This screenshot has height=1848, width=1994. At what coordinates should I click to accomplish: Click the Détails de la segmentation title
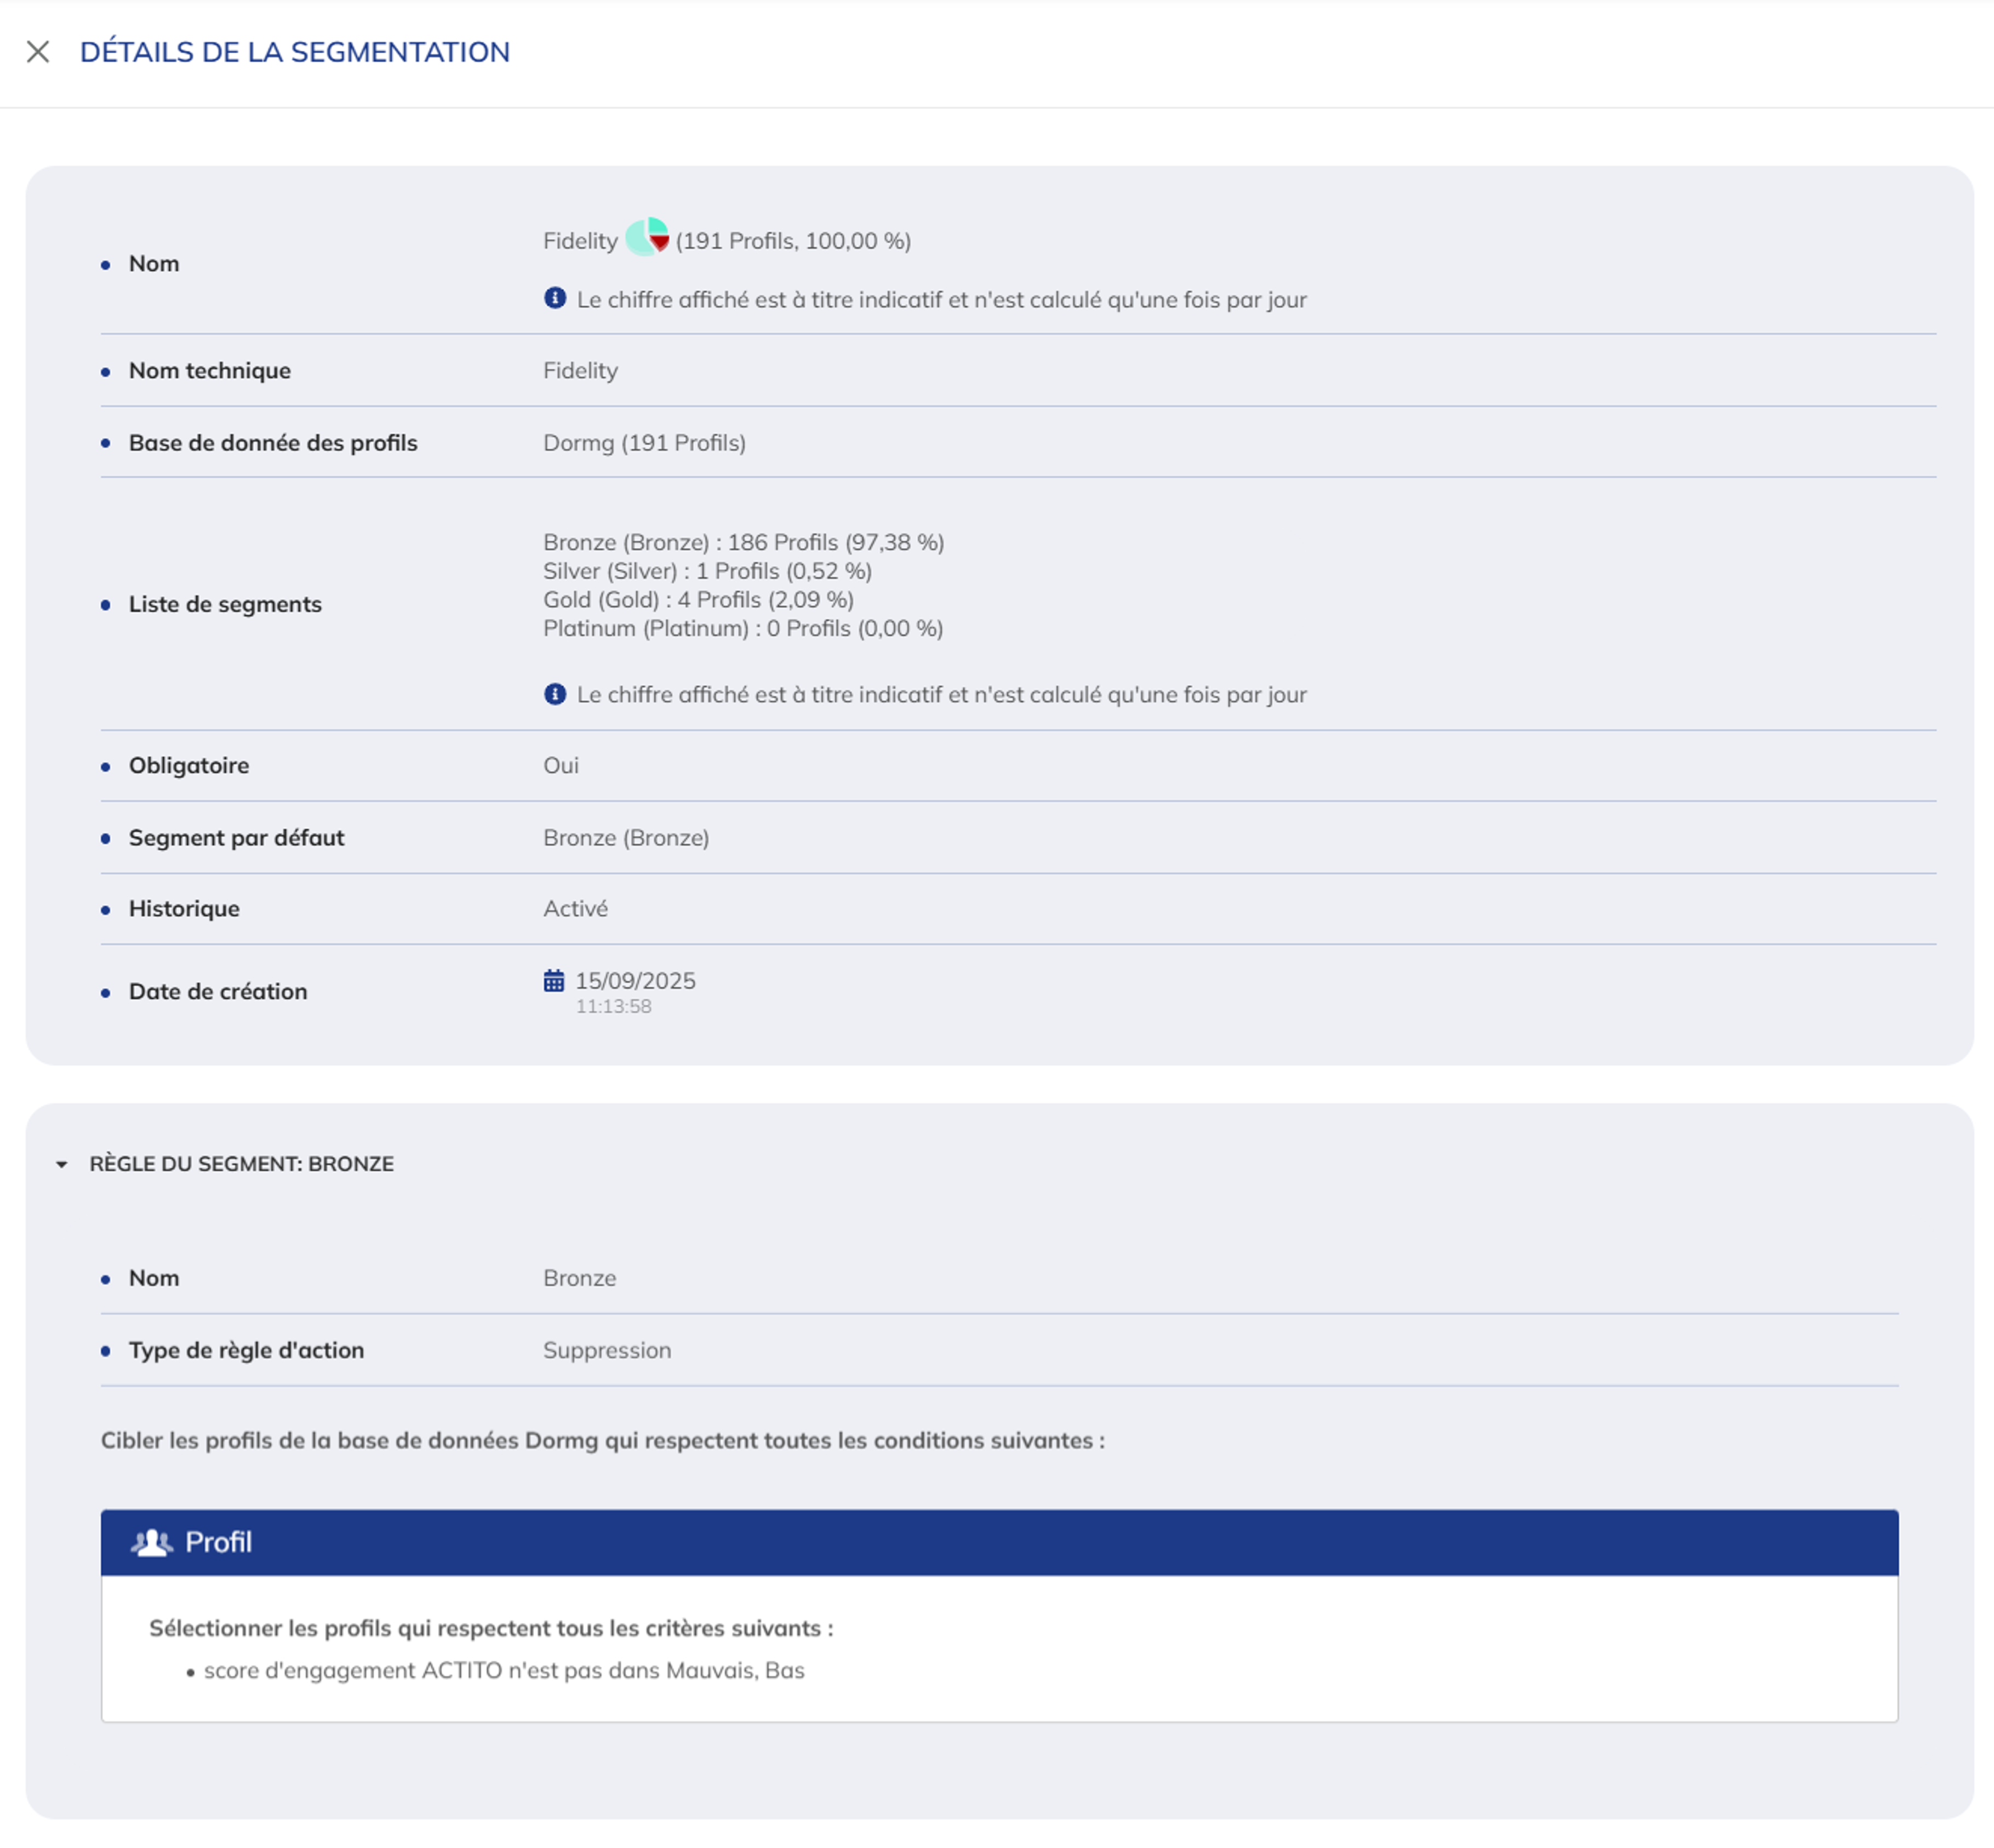coord(295,52)
